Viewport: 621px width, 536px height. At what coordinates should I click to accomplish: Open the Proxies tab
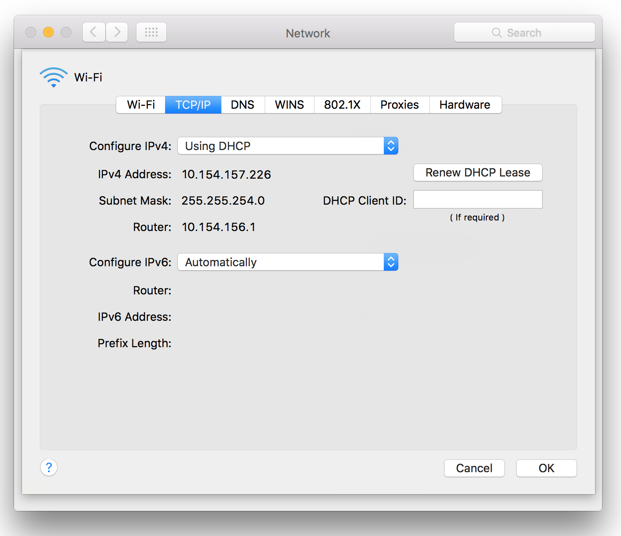pos(399,104)
